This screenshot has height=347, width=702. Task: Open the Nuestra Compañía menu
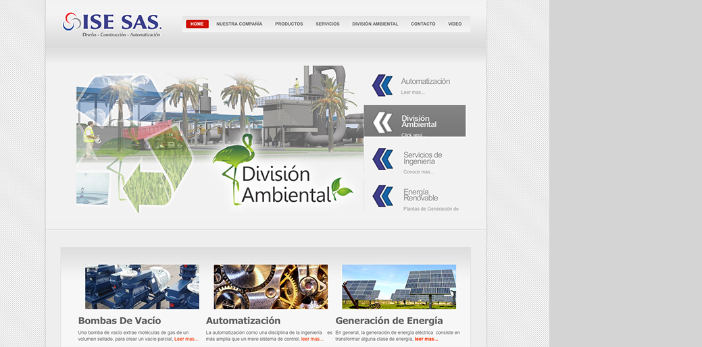coord(239,24)
